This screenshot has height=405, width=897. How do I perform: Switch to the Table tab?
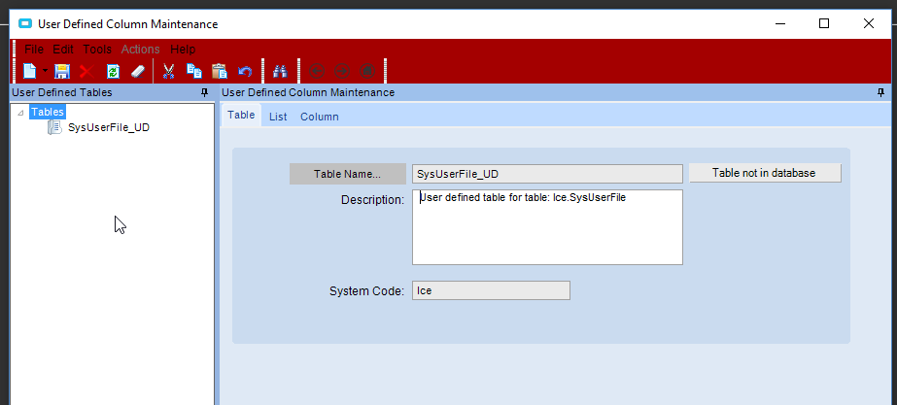241,115
